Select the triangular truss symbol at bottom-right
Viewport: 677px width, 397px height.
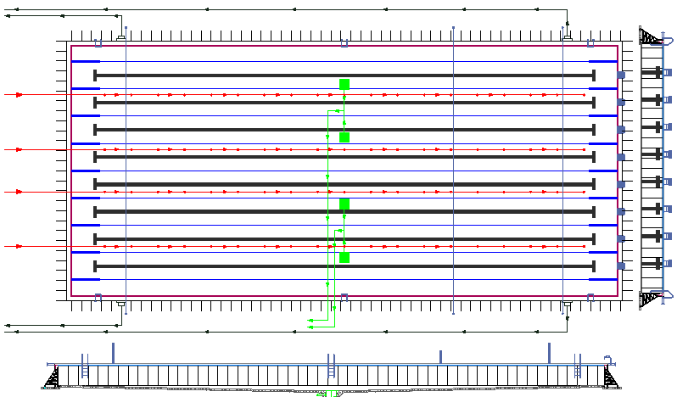point(651,297)
